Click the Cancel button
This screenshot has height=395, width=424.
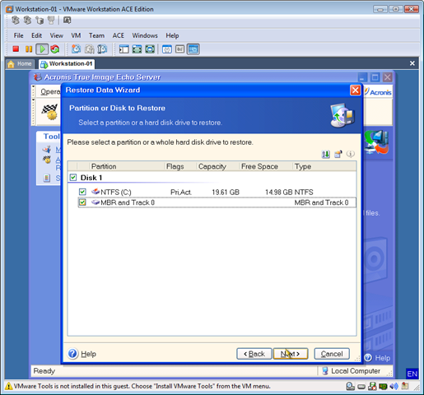tap(332, 354)
